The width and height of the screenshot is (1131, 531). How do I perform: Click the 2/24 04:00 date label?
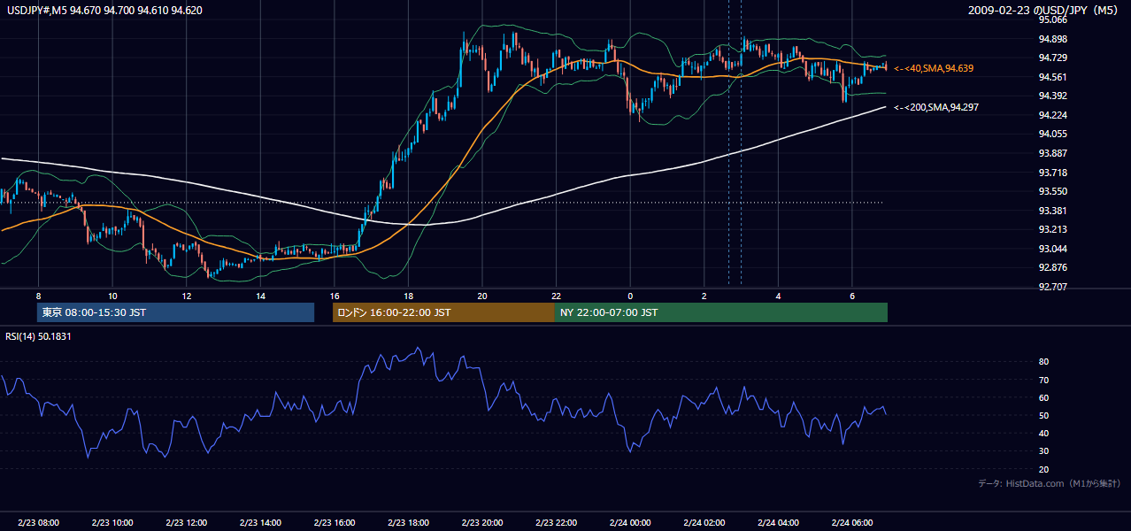pyautogui.click(x=777, y=523)
